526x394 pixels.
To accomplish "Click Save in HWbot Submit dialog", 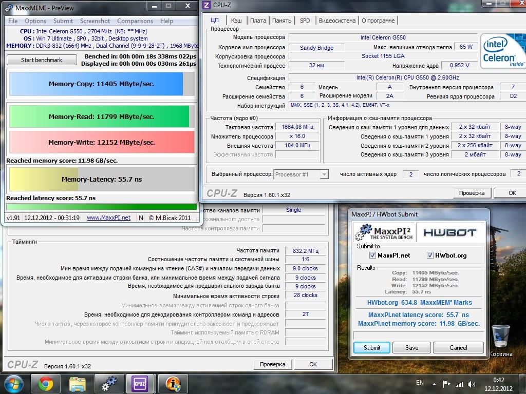I will 411,347.
